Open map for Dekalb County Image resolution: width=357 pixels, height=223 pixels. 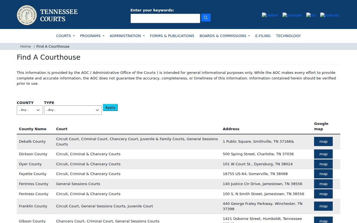(323, 142)
